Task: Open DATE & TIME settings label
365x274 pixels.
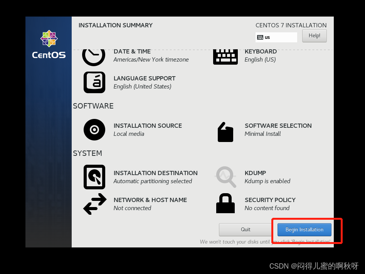Action: point(132,51)
